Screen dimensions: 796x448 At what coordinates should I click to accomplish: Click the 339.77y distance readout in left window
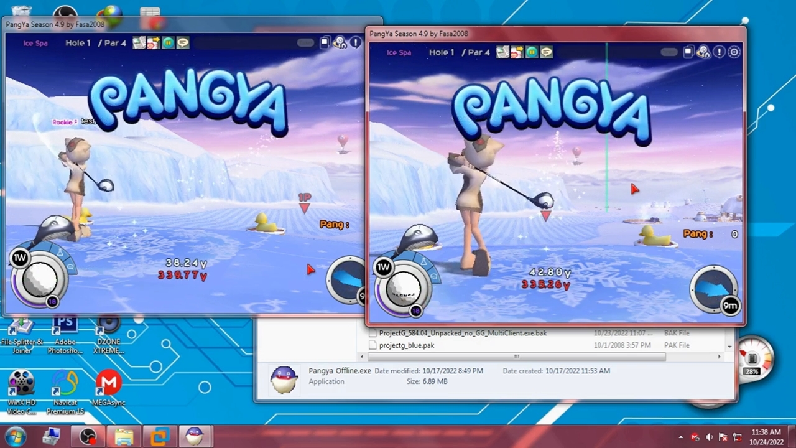point(182,275)
